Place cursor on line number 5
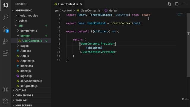This screenshot has height=107, width=190. (59, 32)
